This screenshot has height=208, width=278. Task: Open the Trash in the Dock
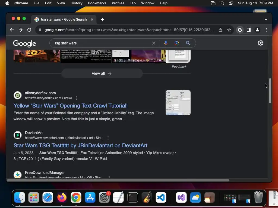click(x=258, y=197)
